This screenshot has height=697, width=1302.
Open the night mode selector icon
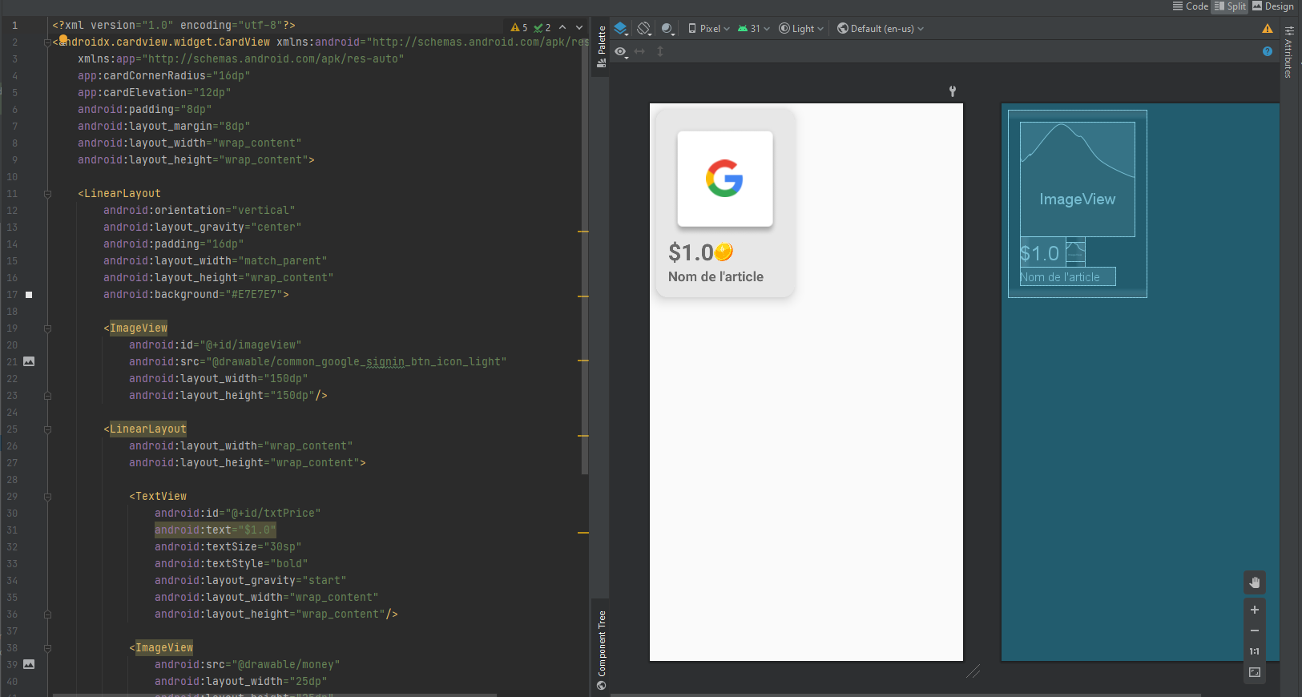[667, 29]
